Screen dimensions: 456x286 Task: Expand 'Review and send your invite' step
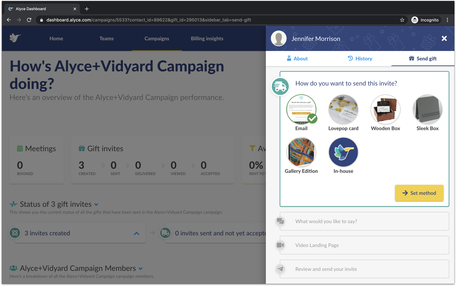point(364,269)
